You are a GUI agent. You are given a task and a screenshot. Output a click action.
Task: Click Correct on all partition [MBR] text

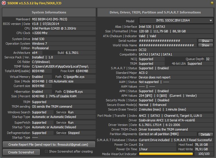[x=158, y=134]
